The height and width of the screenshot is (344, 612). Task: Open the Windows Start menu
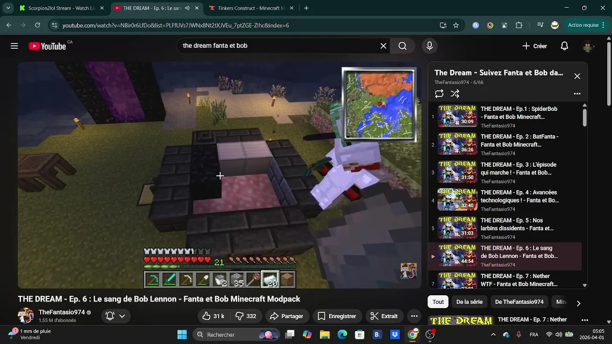(x=182, y=334)
